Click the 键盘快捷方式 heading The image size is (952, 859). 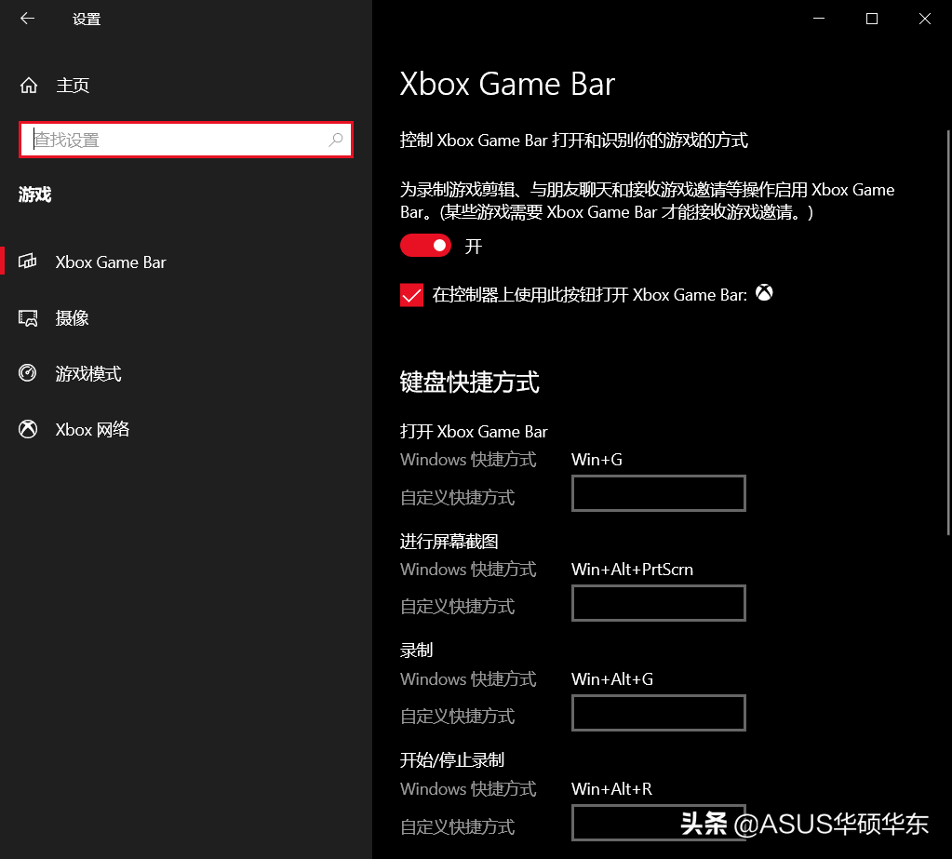pyautogui.click(x=469, y=383)
